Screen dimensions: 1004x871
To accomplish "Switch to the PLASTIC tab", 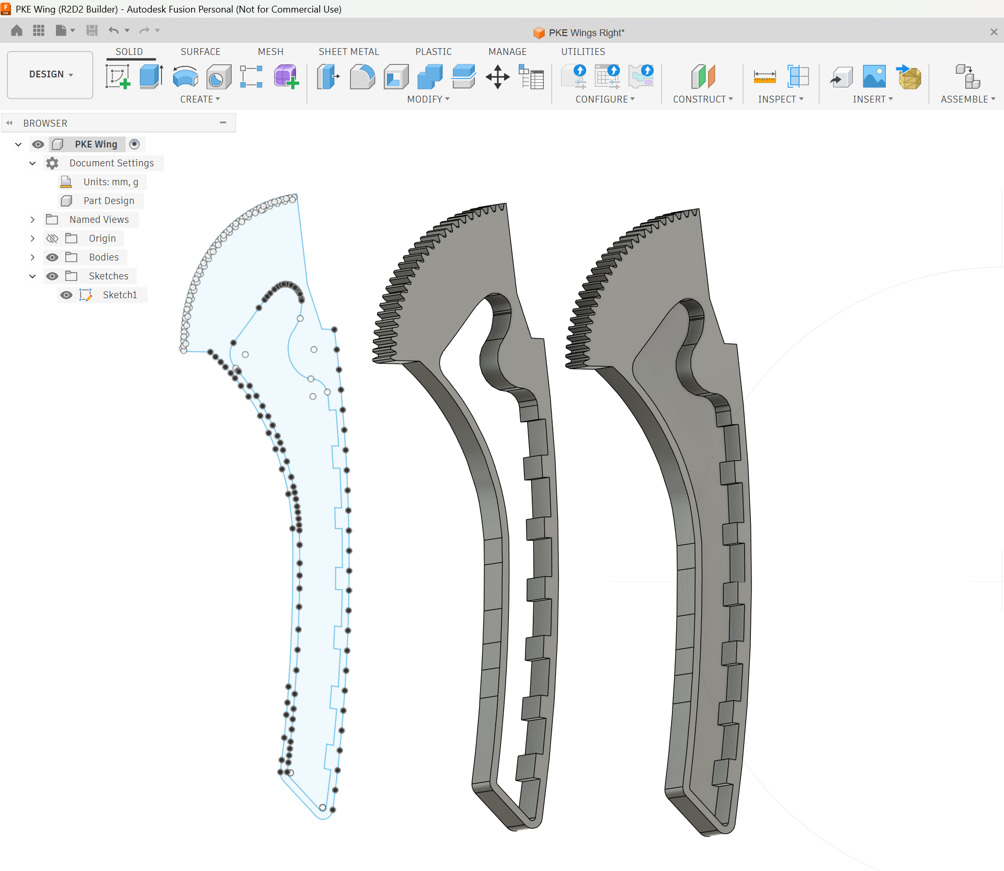I will [433, 52].
